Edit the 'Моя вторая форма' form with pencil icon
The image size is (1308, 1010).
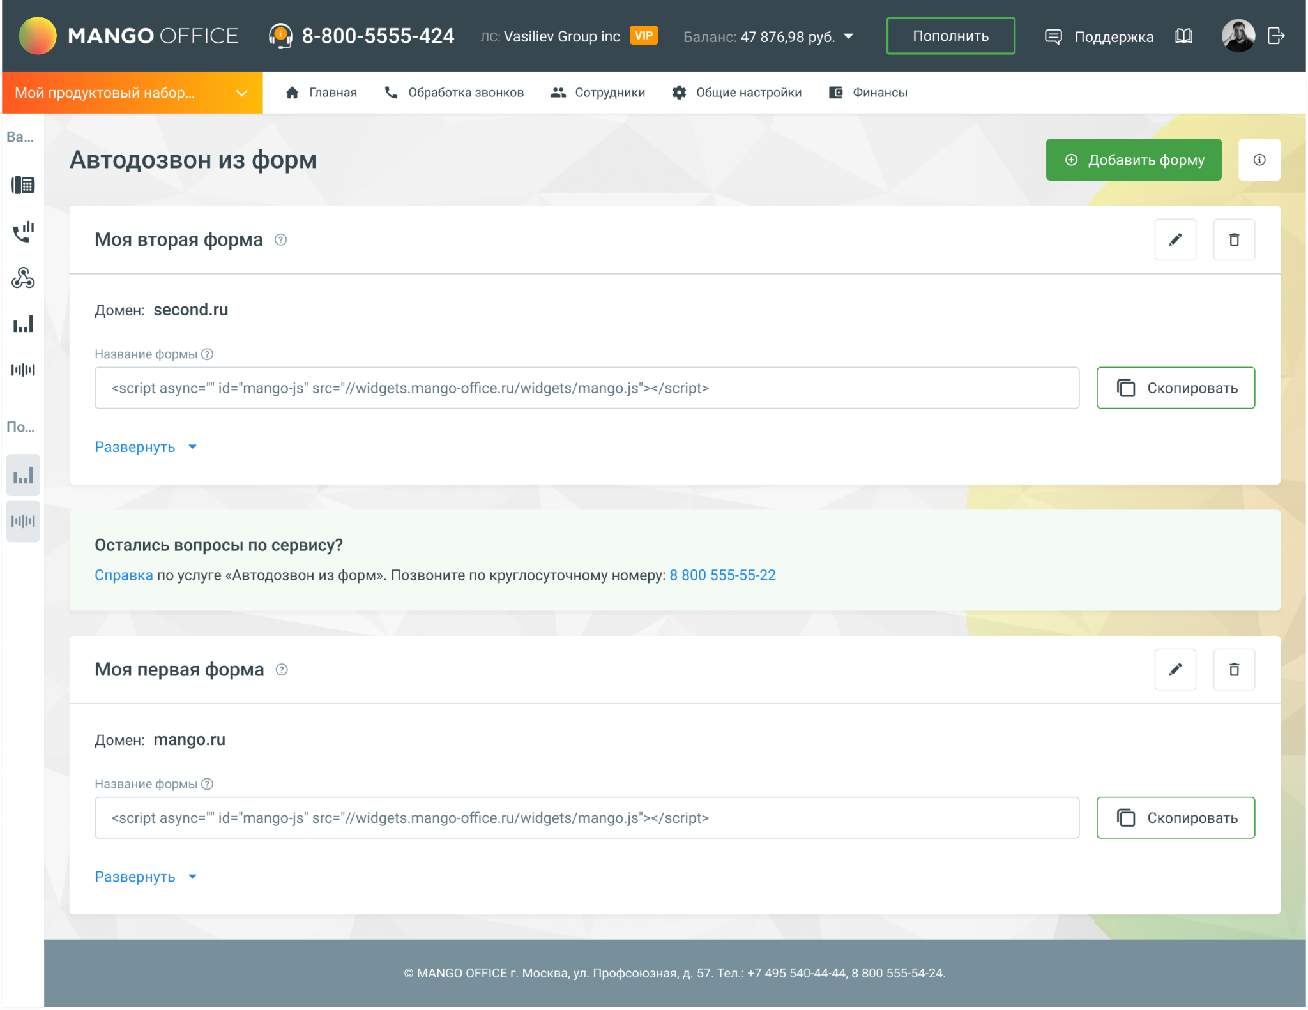tap(1175, 239)
